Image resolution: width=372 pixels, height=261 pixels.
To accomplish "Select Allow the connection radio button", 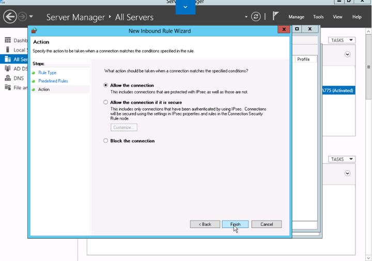I will (x=105, y=85).
